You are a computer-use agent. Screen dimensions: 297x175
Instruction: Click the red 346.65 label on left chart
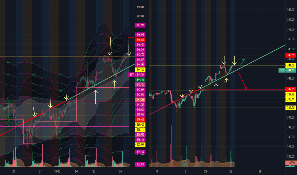(140, 40)
